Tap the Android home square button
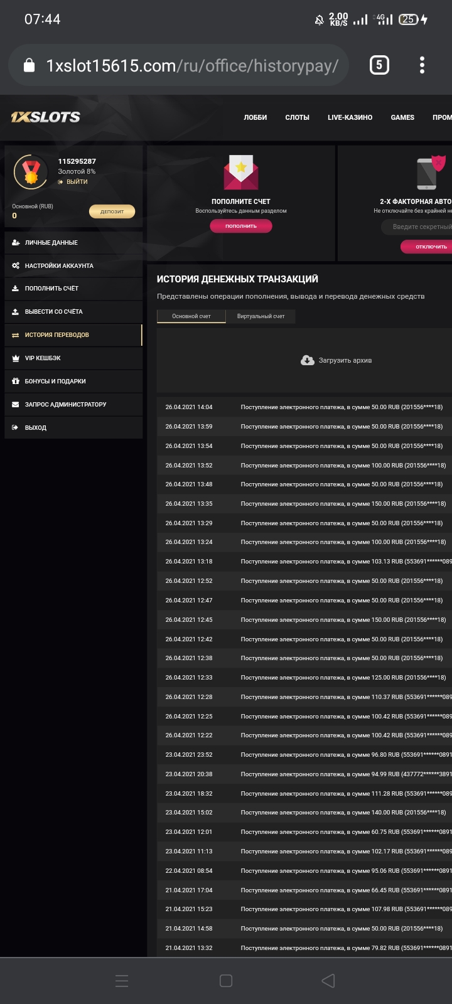The width and height of the screenshot is (452, 1004). (226, 981)
